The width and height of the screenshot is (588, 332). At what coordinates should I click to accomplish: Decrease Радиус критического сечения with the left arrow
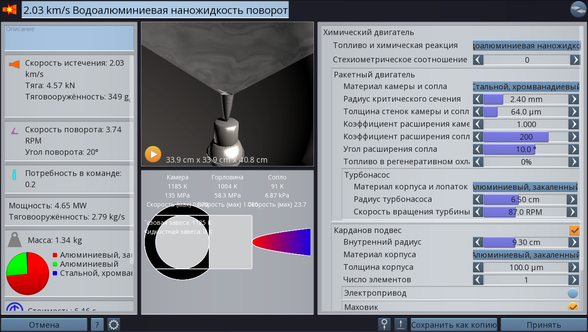point(478,99)
